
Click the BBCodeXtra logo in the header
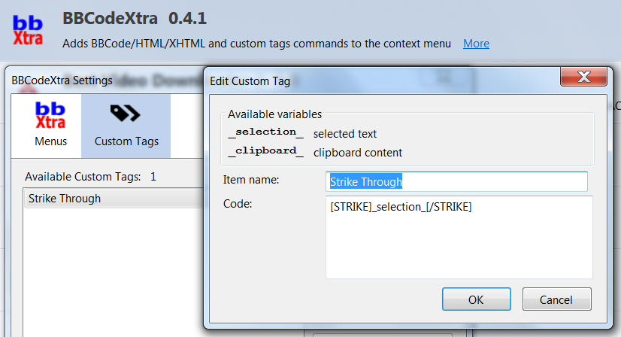click(28, 30)
